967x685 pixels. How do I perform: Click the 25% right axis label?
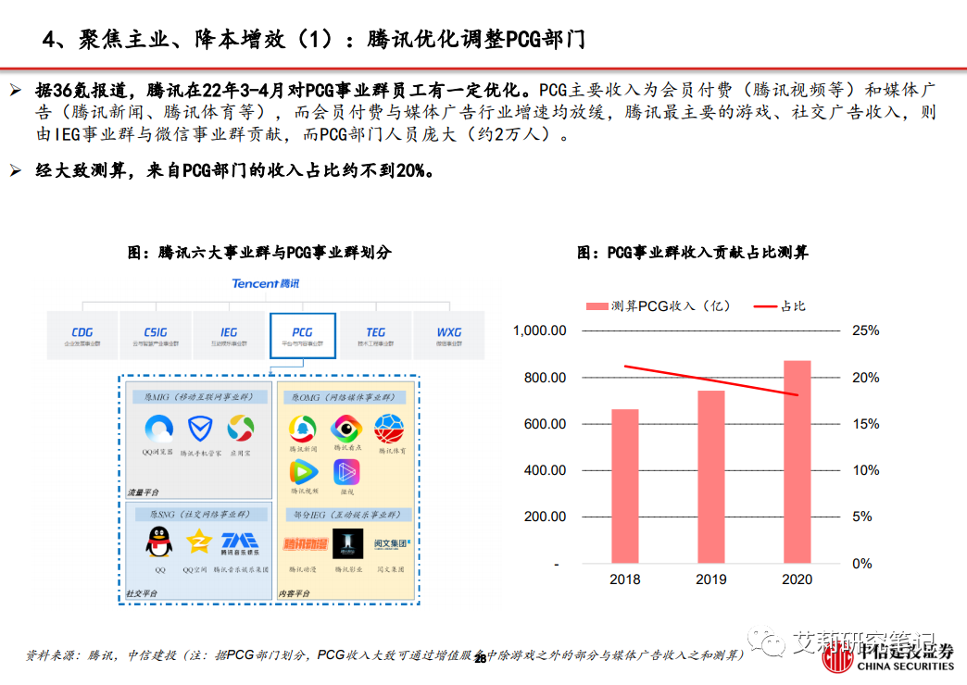click(865, 330)
